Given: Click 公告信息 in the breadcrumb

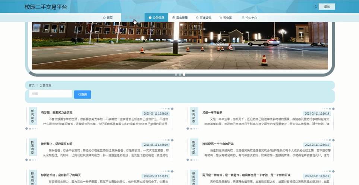Looking at the screenshot, I should [x=45, y=85].
